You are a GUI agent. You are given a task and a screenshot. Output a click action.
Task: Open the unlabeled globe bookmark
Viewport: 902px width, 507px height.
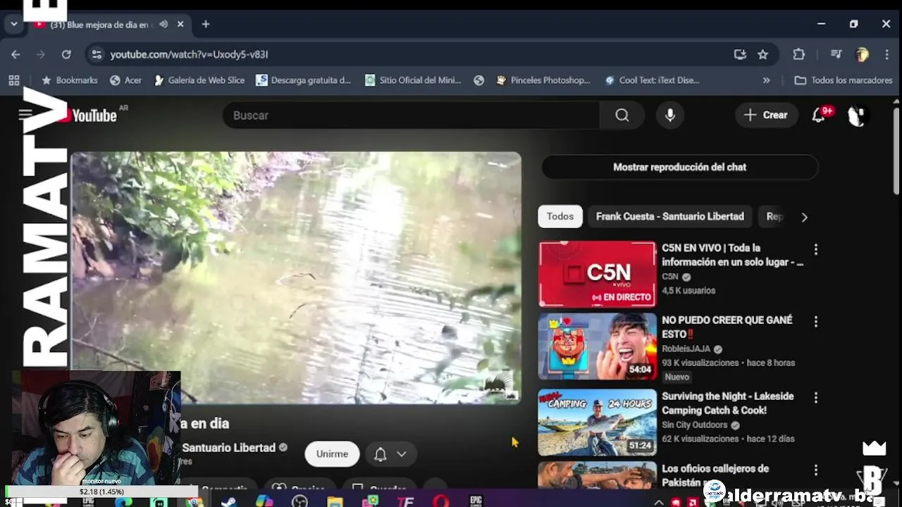click(478, 80)
